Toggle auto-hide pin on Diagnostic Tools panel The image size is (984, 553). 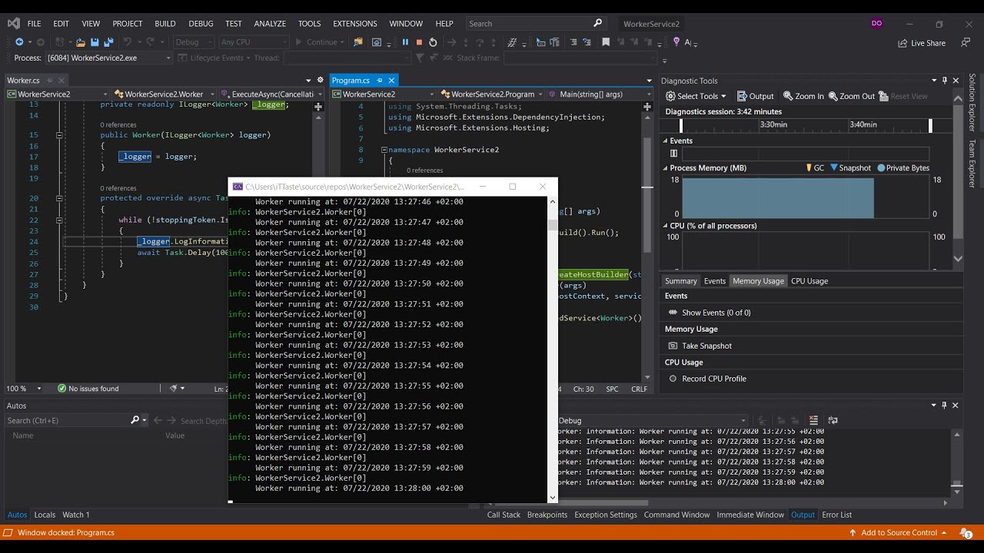pos(945,80)
